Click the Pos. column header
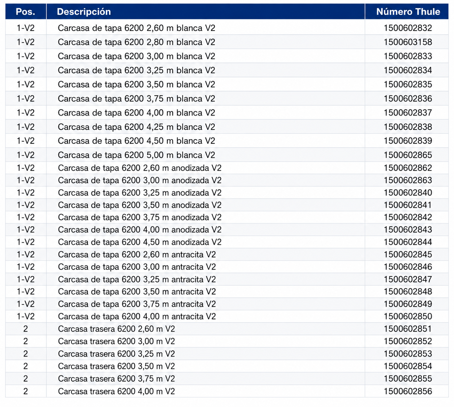454x407 pixels. point(26,12)
